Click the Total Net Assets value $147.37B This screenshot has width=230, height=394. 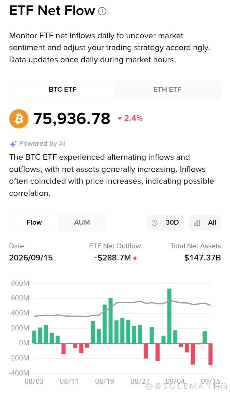(x=203, y=258)
